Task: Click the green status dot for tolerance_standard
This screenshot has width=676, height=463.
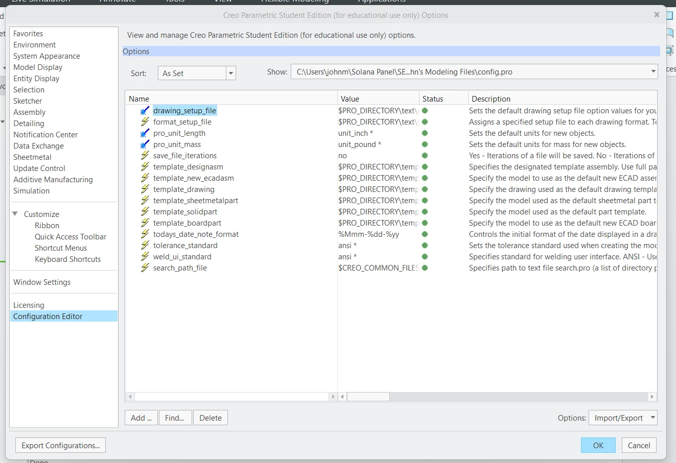Action: (x=425, y=246)
